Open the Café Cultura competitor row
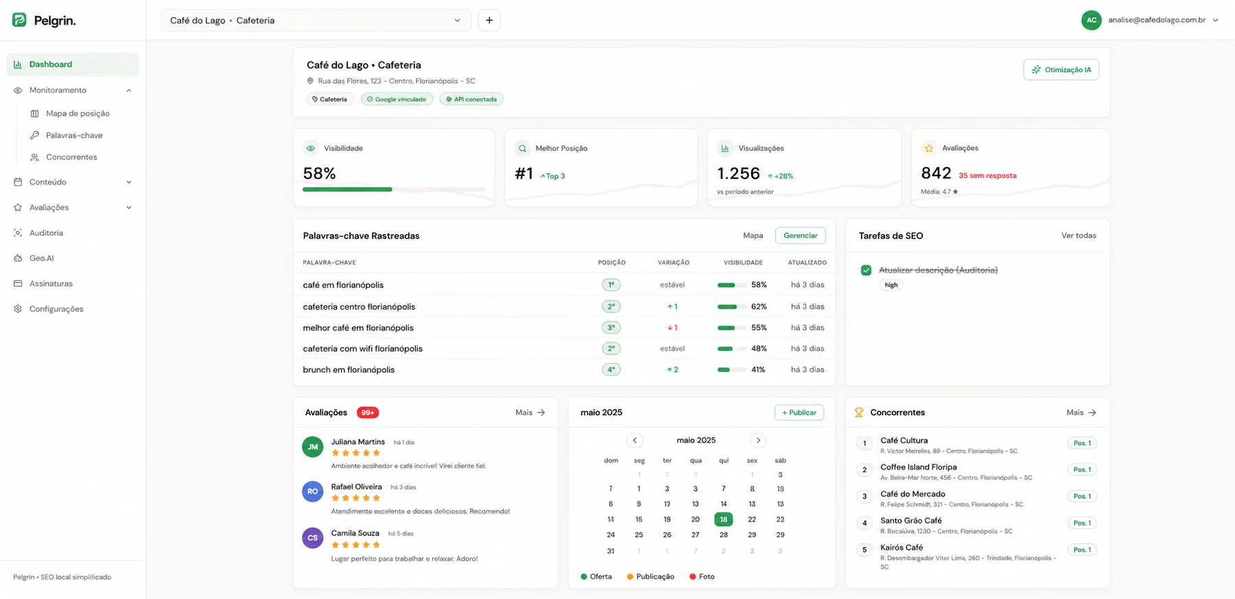The image size is (1235, 599). (977, 445)
